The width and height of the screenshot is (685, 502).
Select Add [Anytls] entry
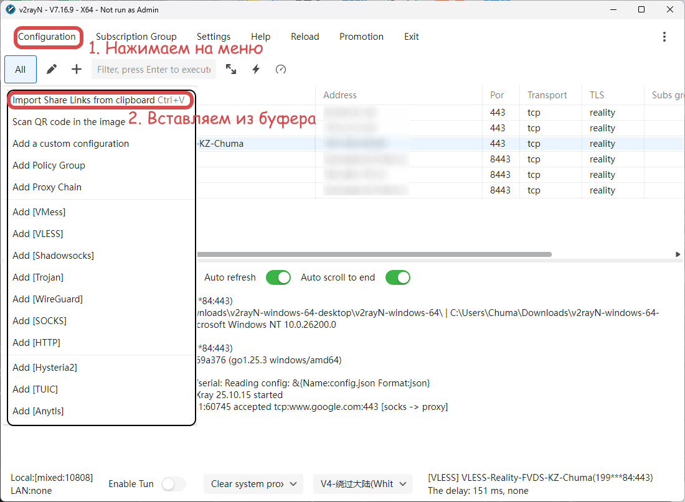tap(101, 411)
